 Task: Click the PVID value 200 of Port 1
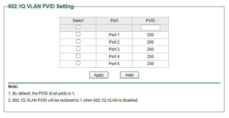pos(150,35)
